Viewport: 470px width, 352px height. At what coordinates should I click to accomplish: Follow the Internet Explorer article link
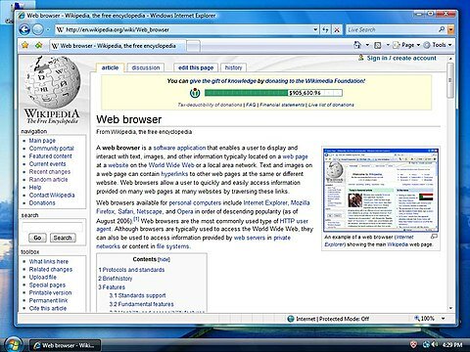[x=265, y=202]
